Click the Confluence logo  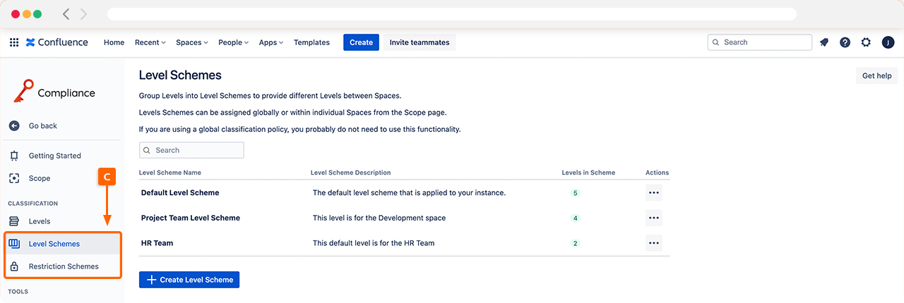[x=57, y=42]
